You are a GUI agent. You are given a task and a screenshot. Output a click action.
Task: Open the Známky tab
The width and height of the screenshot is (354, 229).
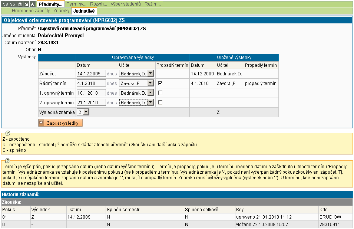[61, 11]
